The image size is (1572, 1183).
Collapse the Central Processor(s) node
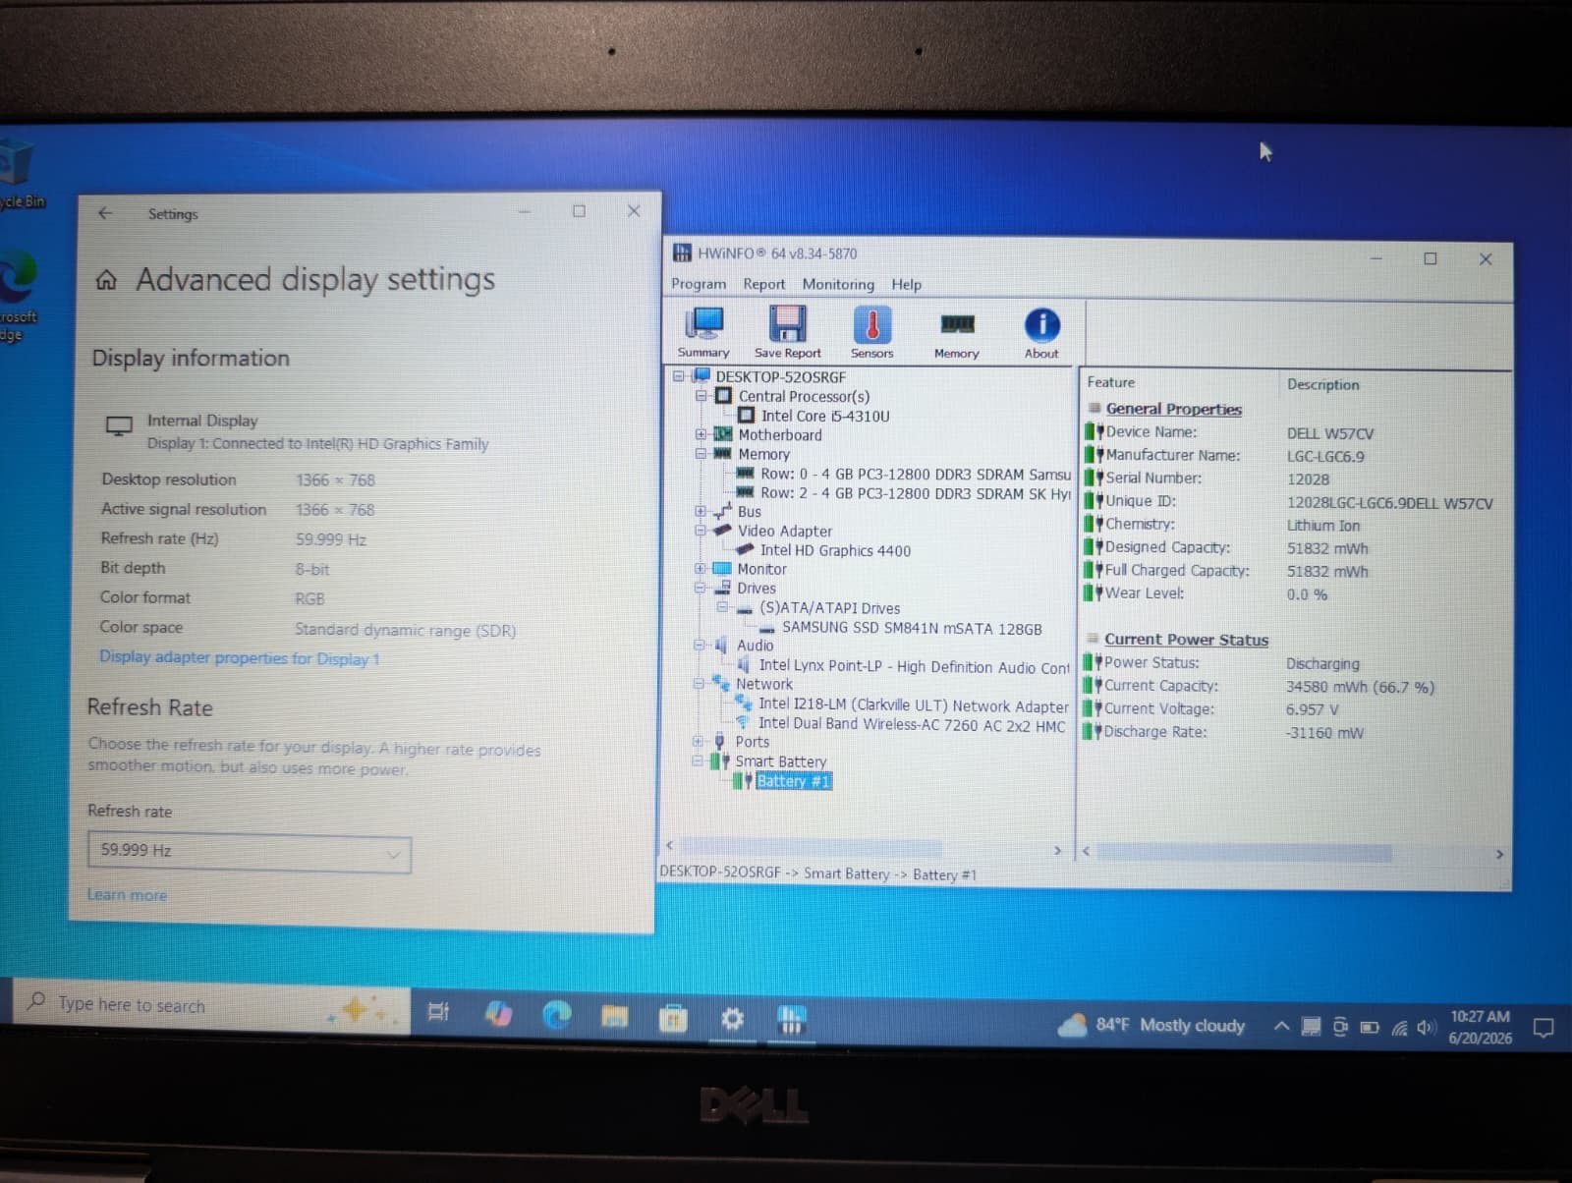coord(702,396)
